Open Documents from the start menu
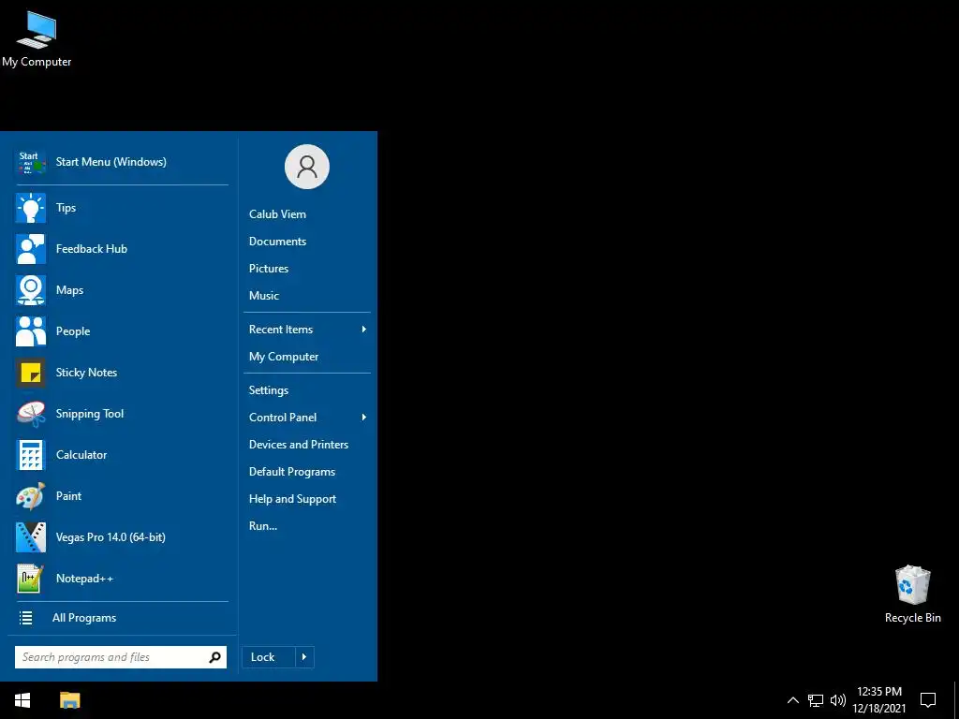Viewport: 959px width, 719px height. coord(277,242)
